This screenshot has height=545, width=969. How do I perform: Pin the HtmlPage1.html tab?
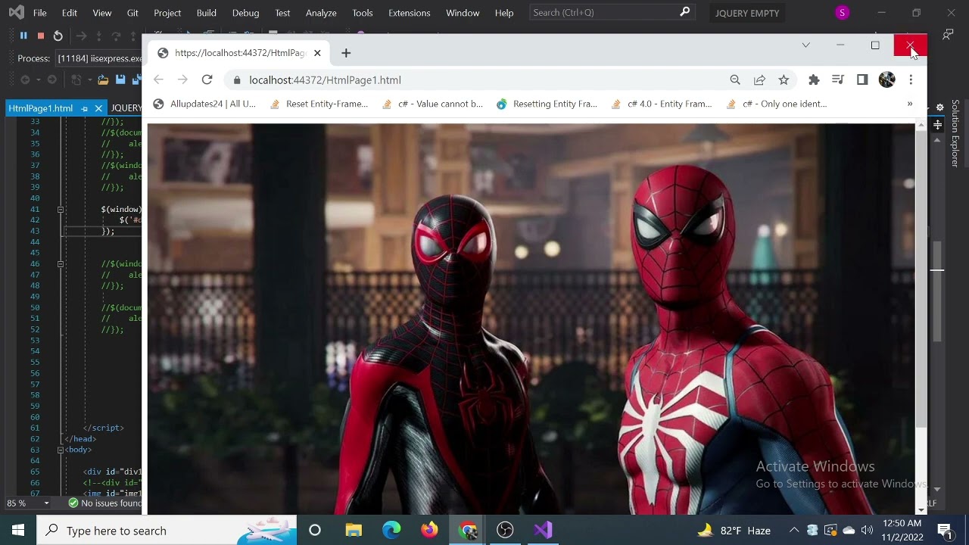[x=84, y=109]
